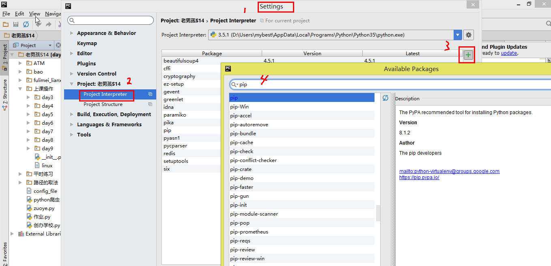Open the Structure side tool tab

pyautogui.click(x=5, y=95)
